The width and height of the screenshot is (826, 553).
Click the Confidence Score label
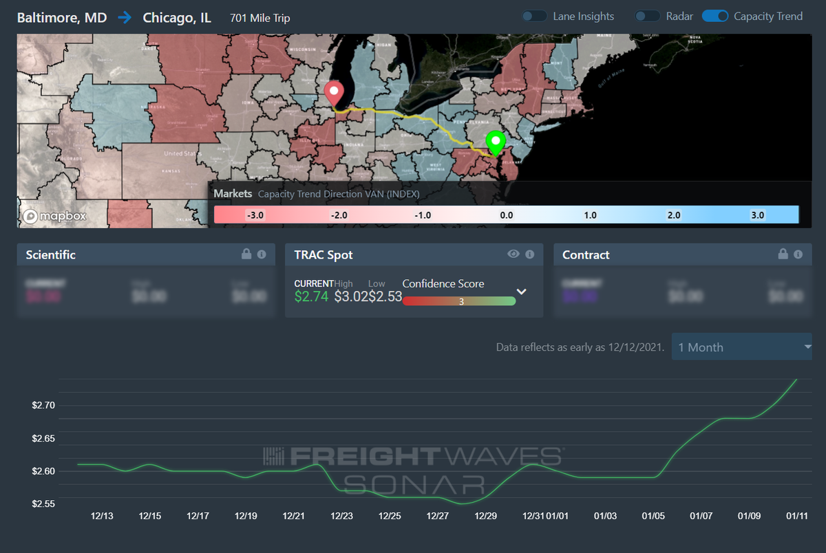pyautogui.click(x=443, y=283)
